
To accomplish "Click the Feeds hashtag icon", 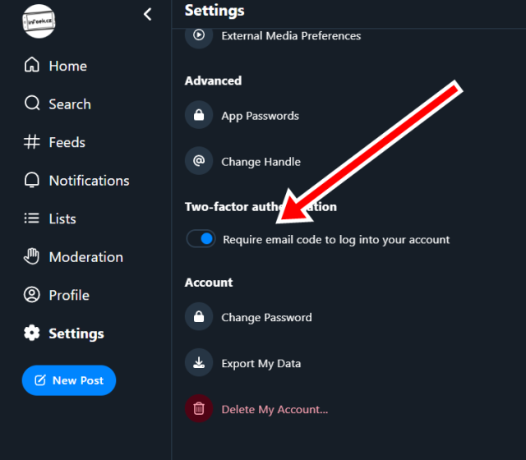I will click(x=32, y=142).
